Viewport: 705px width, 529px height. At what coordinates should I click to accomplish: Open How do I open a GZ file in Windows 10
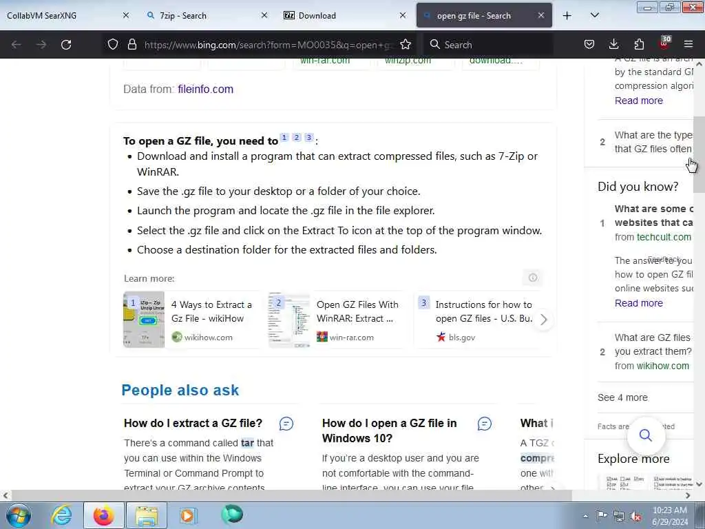click(x=390, y=431)
